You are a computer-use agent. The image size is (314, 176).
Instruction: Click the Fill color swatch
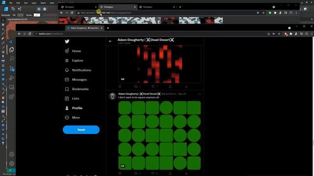click(x=20, y=15)
